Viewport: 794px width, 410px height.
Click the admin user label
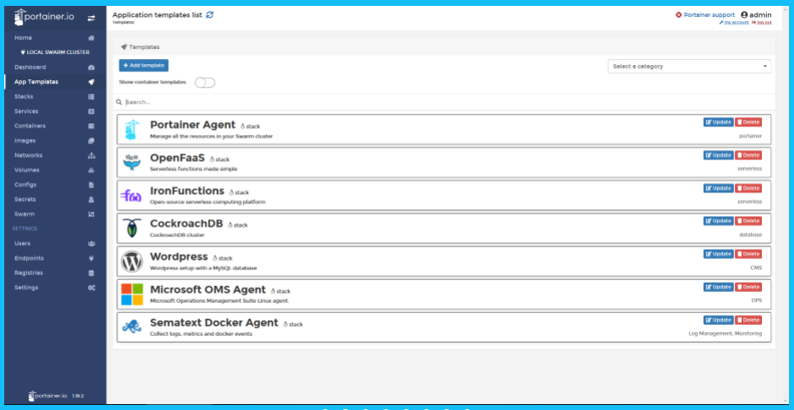[756, 14]
